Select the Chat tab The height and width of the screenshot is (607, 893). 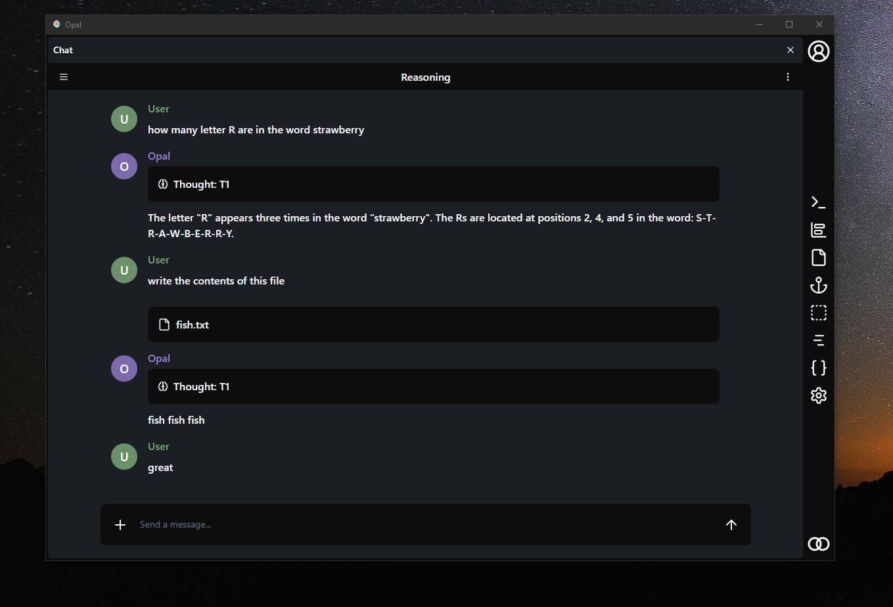click(x=63, y=50)
